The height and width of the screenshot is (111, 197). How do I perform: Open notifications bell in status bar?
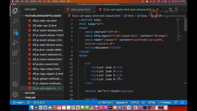pyautogui.click(x=182, y=102)
